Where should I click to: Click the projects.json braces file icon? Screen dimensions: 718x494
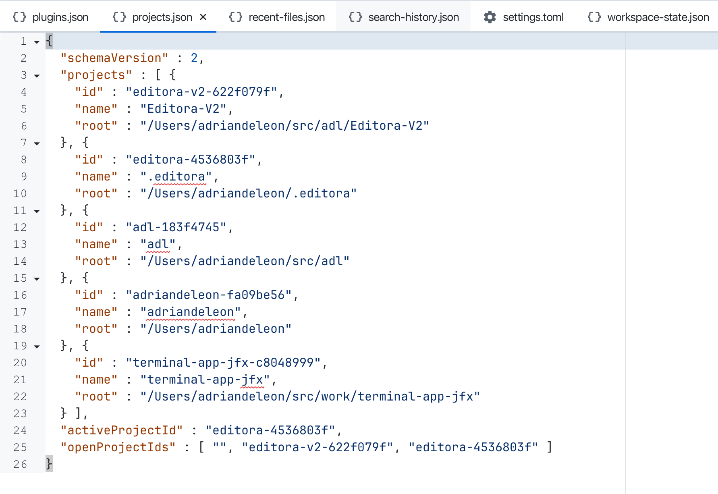[119, 17]
